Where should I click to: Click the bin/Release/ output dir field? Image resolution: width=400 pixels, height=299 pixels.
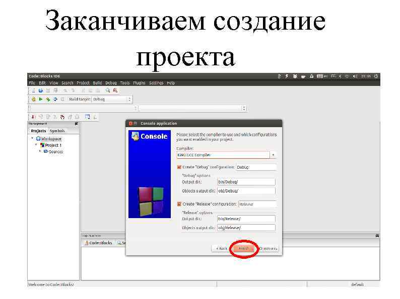point(246,219)
